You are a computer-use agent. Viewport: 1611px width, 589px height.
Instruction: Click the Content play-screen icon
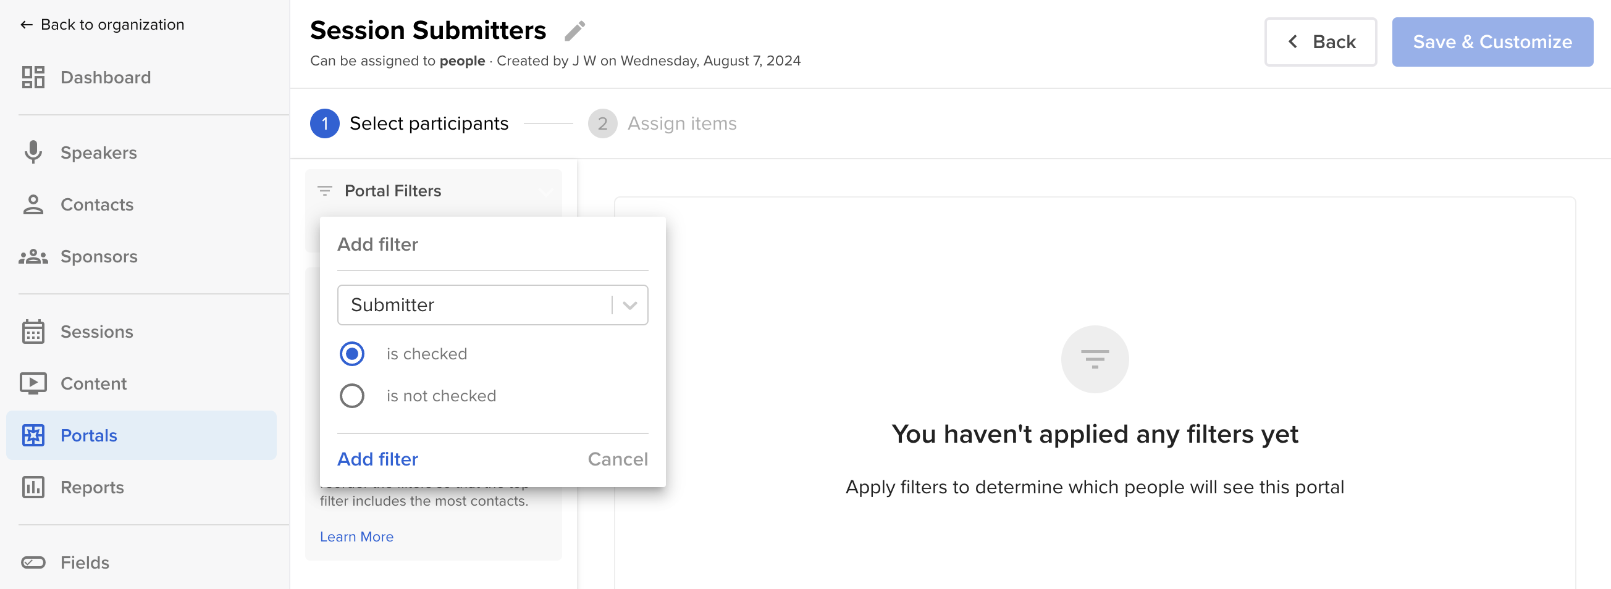(33, 383)
